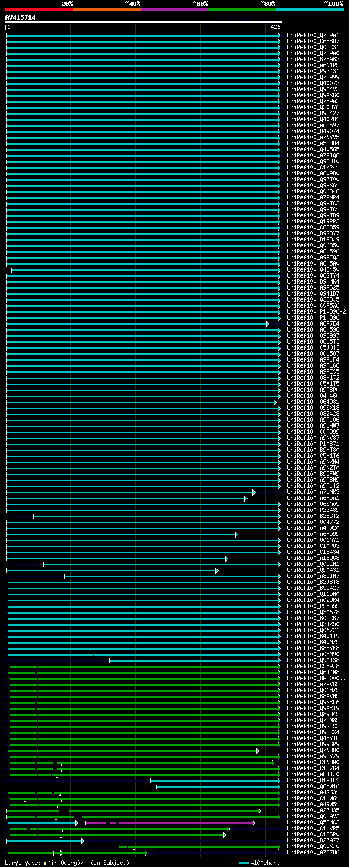Open hit UniRef100_Q7X9A1

pos(313,36)
